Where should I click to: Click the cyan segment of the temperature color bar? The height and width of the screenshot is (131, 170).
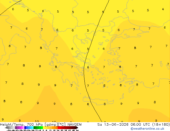coord(32,128)
